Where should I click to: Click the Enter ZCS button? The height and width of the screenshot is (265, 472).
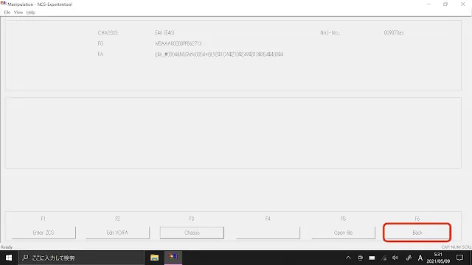click(44, 233)
